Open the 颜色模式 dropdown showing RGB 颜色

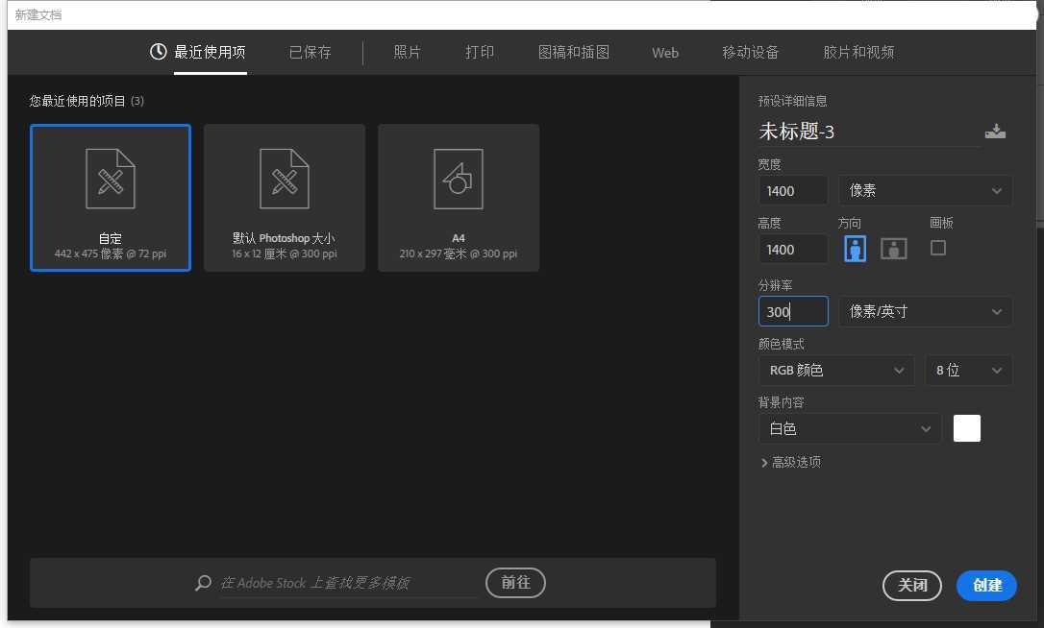(835, 370)
